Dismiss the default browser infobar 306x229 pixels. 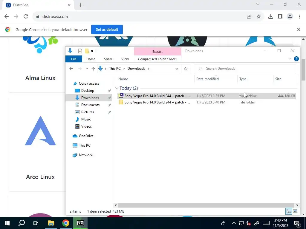click(299, 30)
